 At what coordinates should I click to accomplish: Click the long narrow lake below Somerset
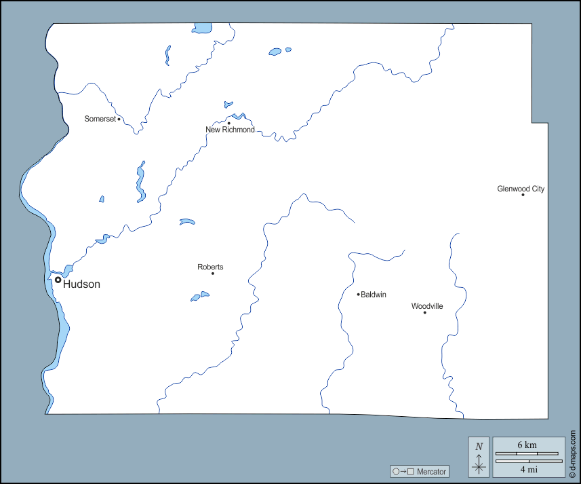(141, 182)
